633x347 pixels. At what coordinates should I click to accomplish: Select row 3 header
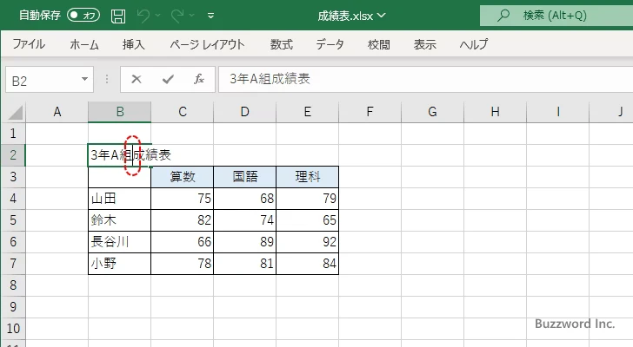[x=13, y=177]
